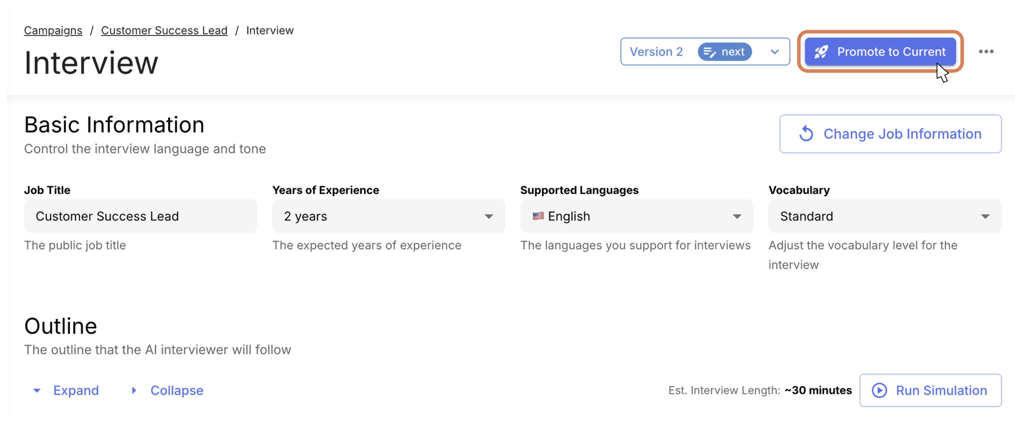Click the right triangle icon beside Collapse
This screenshot has height=429, width=1015.
click(134, 391)
